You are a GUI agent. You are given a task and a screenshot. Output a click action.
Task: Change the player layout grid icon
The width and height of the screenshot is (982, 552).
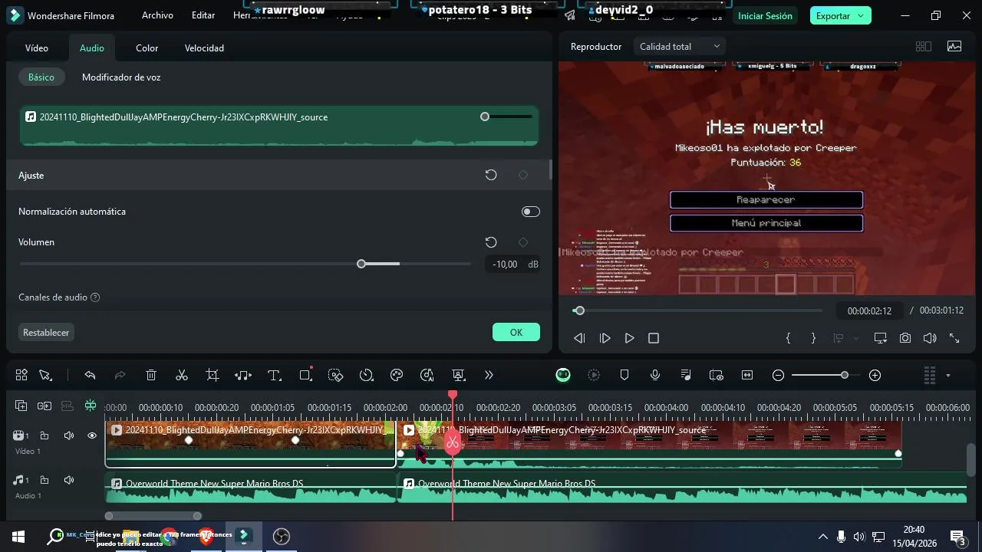[924, 47]
